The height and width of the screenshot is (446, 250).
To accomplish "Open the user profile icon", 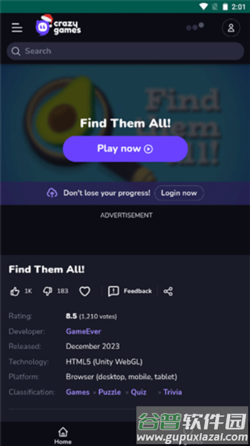I will [231, 28].
